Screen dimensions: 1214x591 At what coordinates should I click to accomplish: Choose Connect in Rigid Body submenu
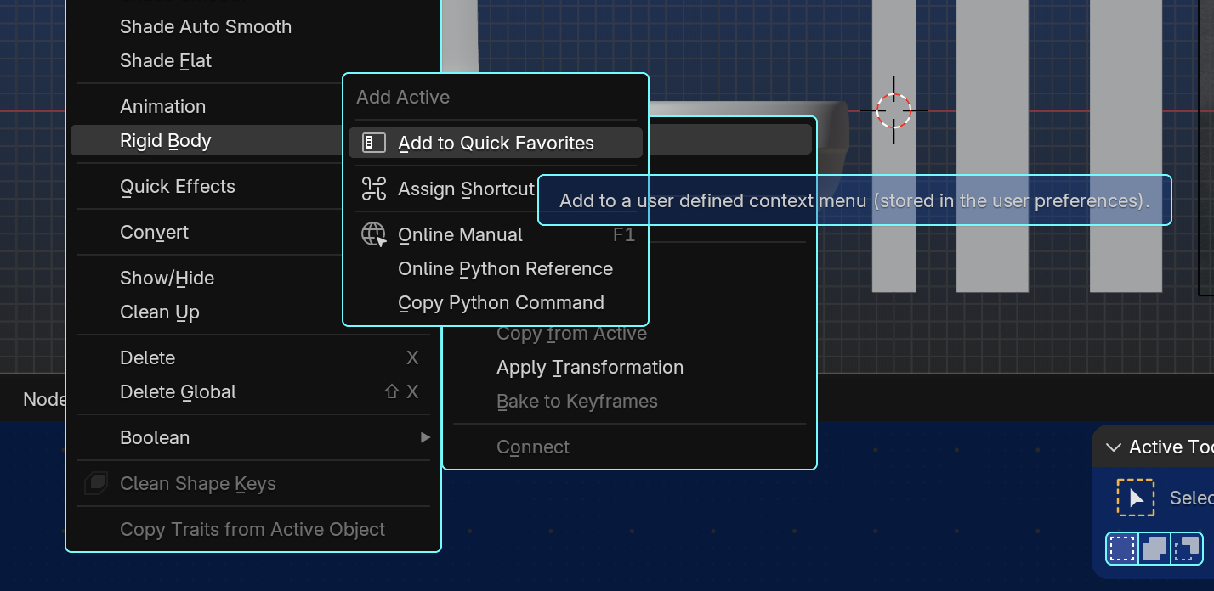[x=533, y=447]
